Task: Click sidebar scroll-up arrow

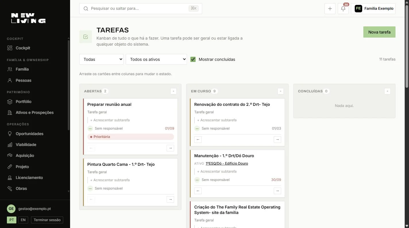Action: tap(68, 38)
